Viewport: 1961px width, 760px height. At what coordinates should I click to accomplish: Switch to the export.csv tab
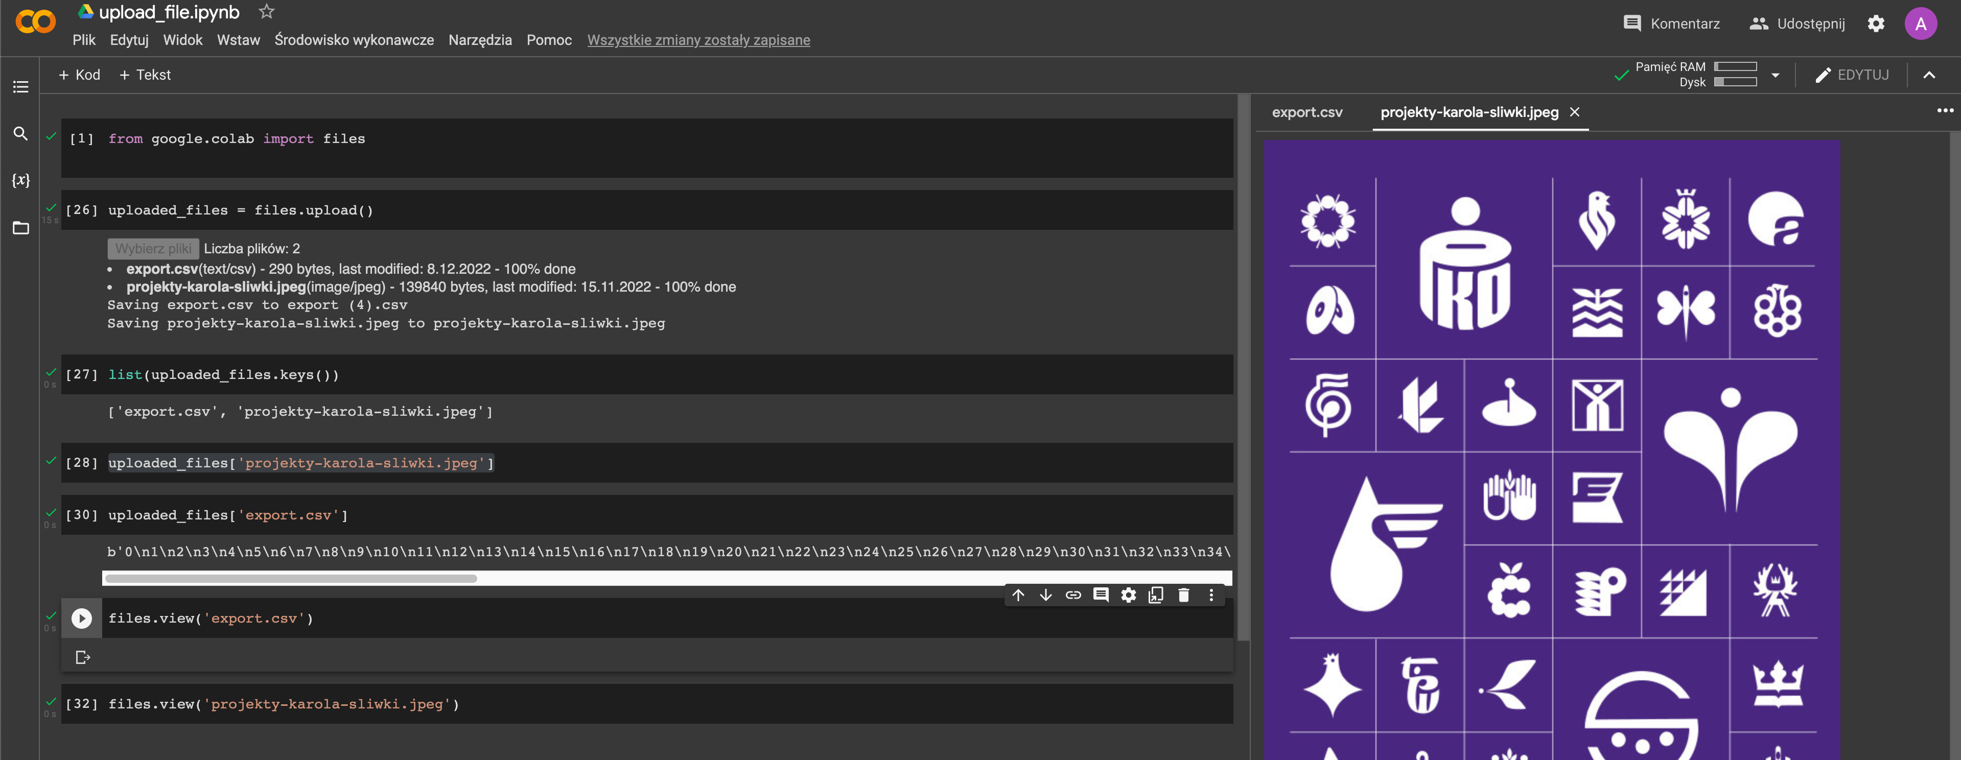click(1306, 112)
